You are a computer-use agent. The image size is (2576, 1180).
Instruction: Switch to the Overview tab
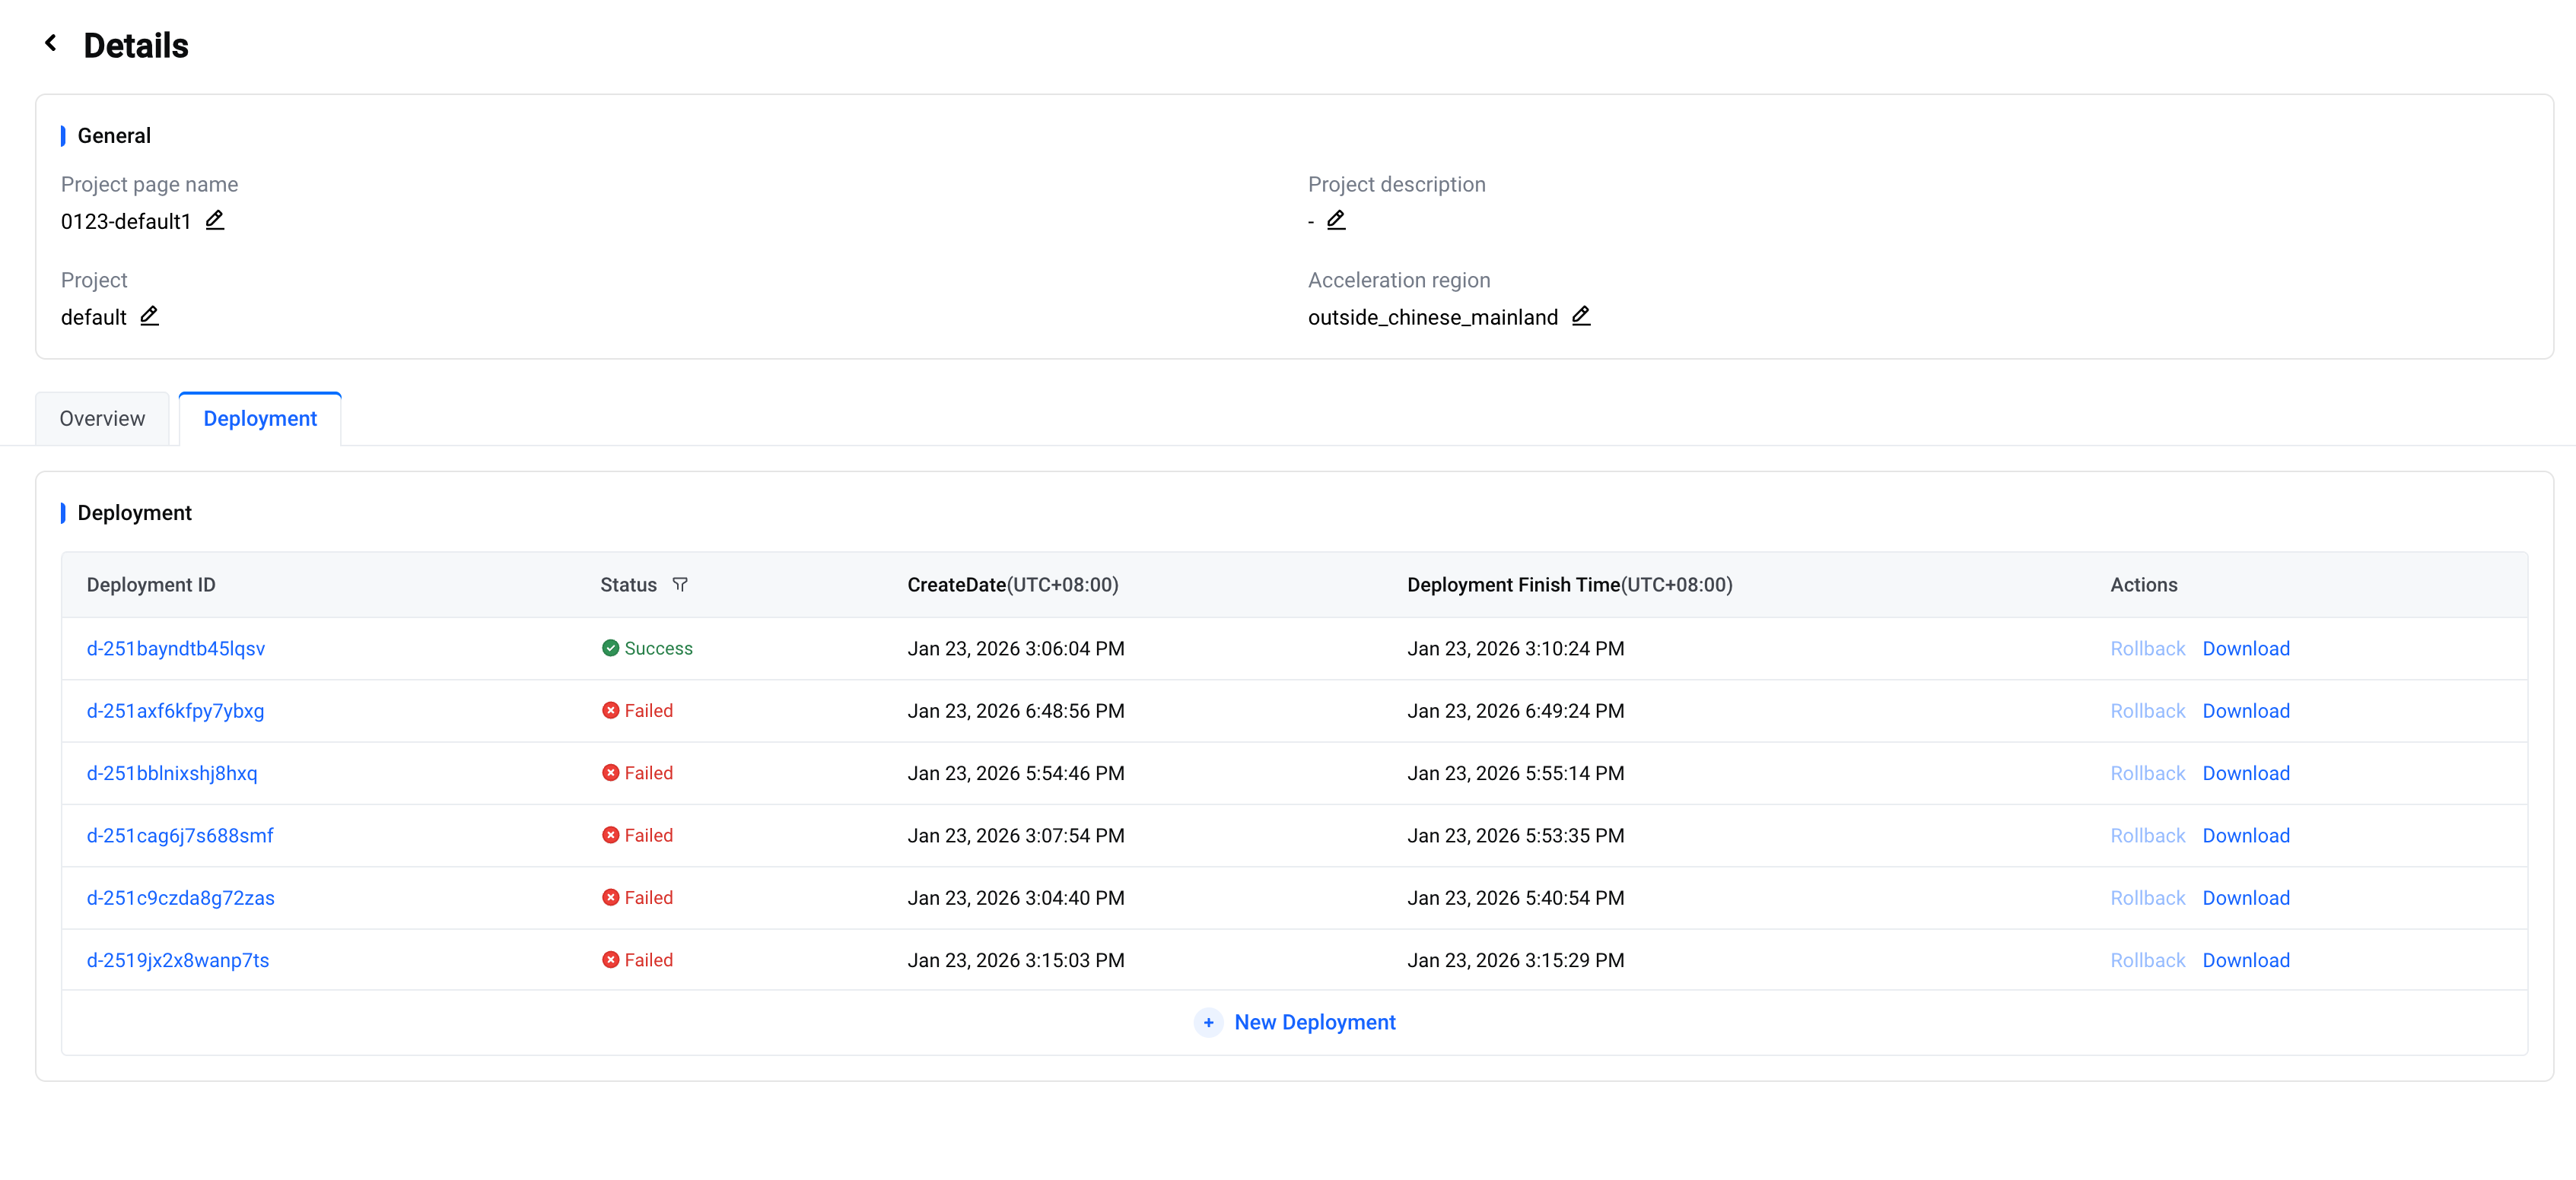102,419
